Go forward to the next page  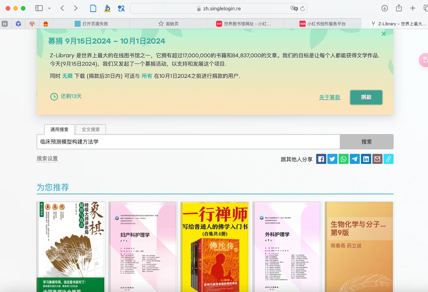(x=76, y=8)
